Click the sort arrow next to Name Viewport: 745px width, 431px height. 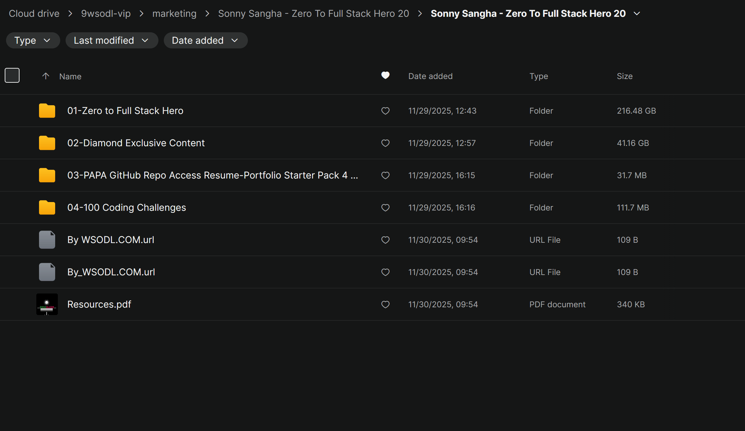pyautogui.click(x=46, y=76)
